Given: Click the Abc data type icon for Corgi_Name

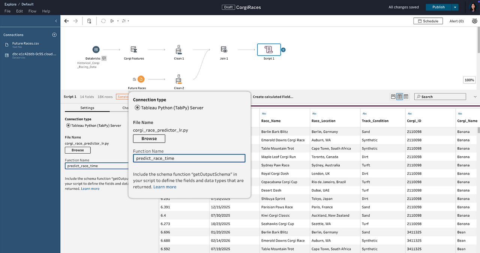Looking at the screenshot, I should pyautogui.click(x=460, y=113).
